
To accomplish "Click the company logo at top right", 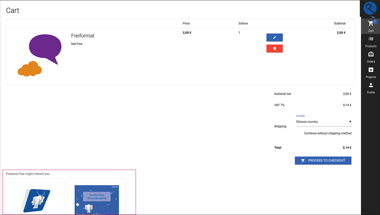I will pos(370,9).
